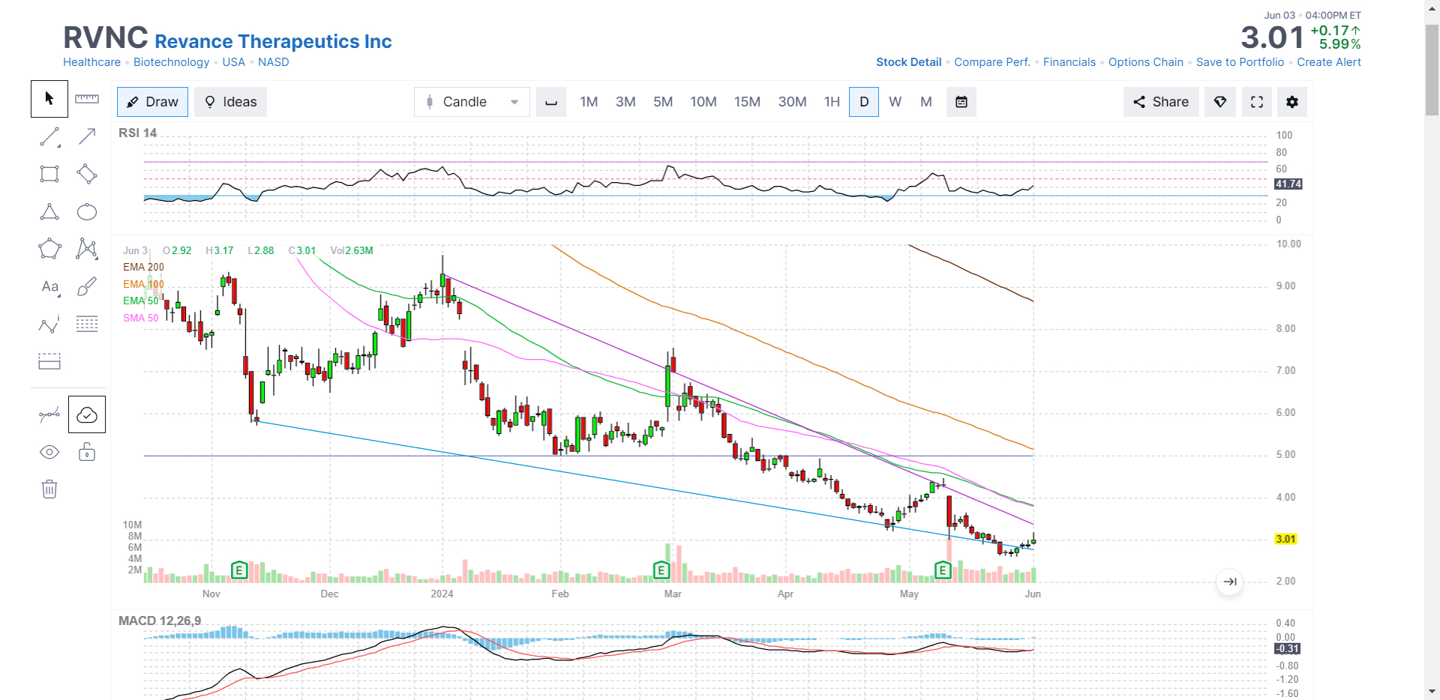This screenshot has width=1440, height=700.
Task: Open the calendar date picker icon
Action: [961, 102]
